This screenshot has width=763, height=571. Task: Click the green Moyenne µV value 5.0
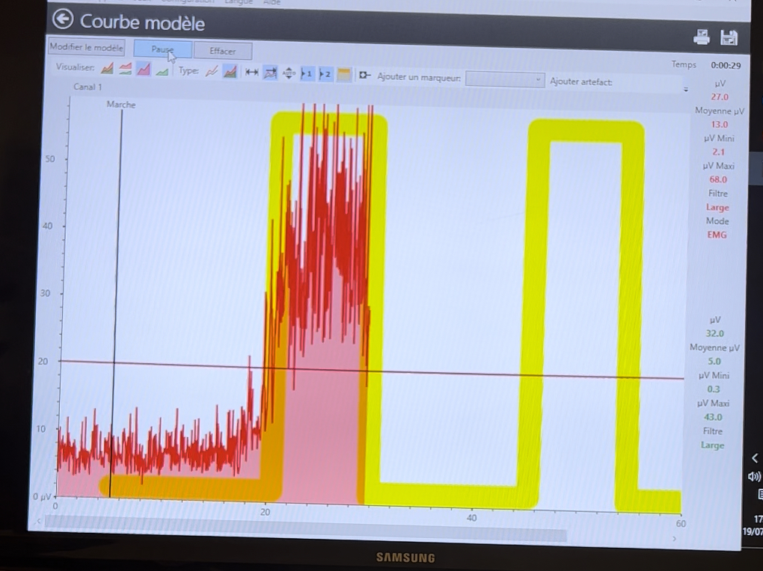[714, 362]
